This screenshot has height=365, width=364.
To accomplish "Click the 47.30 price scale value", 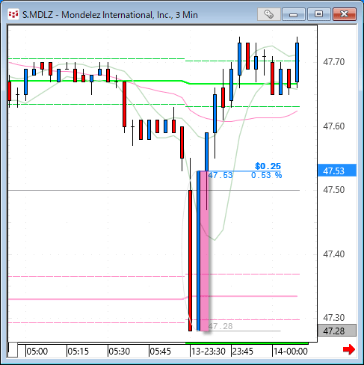I will pyautogui.click(x=333, y=317).
